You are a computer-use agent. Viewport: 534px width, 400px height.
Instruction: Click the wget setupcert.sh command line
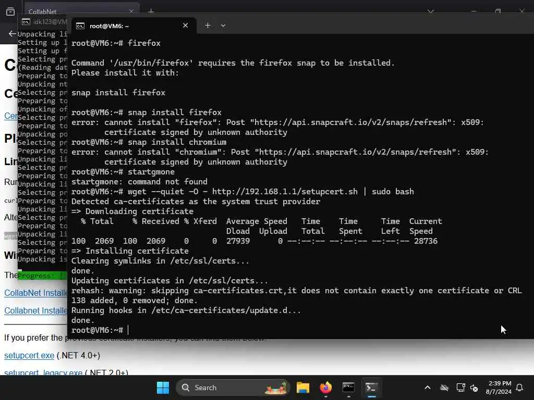point(242,192)
